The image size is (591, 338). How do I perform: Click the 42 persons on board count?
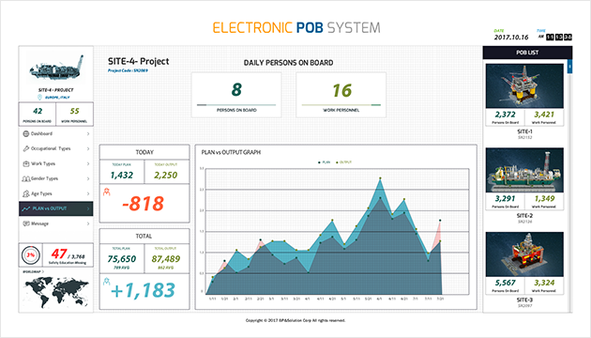tap(38, 112)
